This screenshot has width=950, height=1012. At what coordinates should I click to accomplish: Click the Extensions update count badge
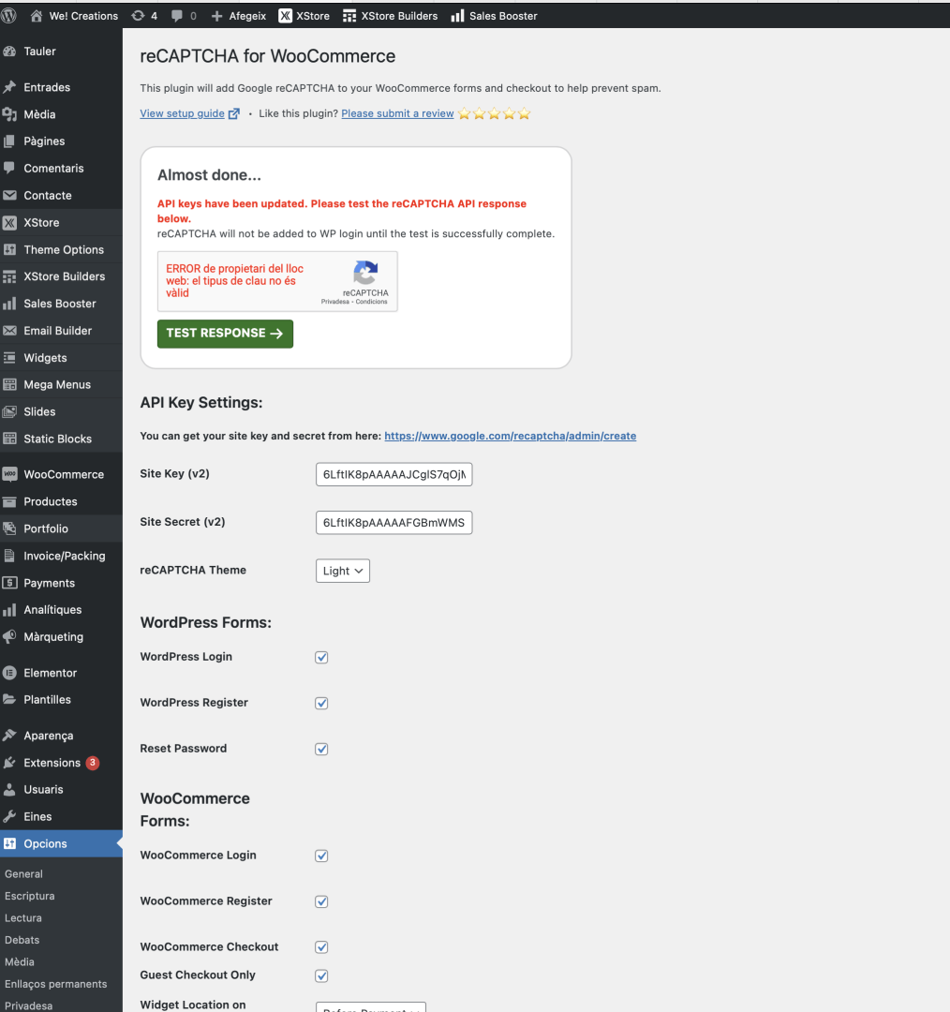(x=93, y=762)
